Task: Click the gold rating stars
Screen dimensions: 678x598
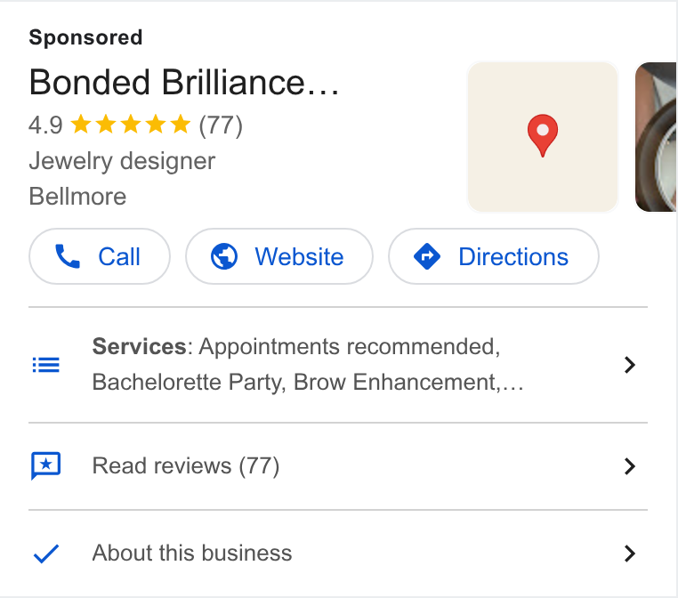Action: (x=130, y=125)
